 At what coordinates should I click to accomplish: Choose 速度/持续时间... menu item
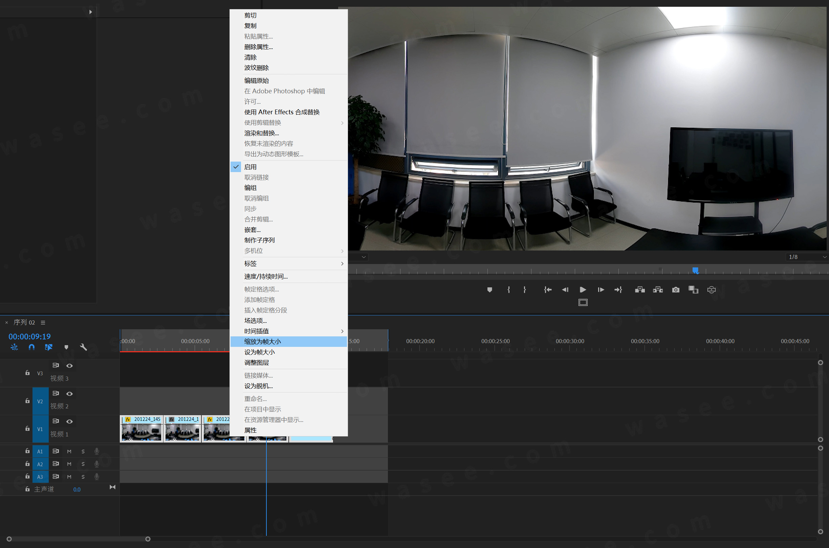coord(266,277)
